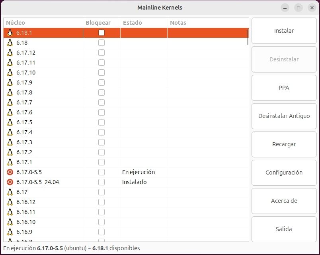Screen dimensions: 320x255
Task: Refresh the kernel list with Recargar
Action: pyautogui.click(x=284, y=144)
